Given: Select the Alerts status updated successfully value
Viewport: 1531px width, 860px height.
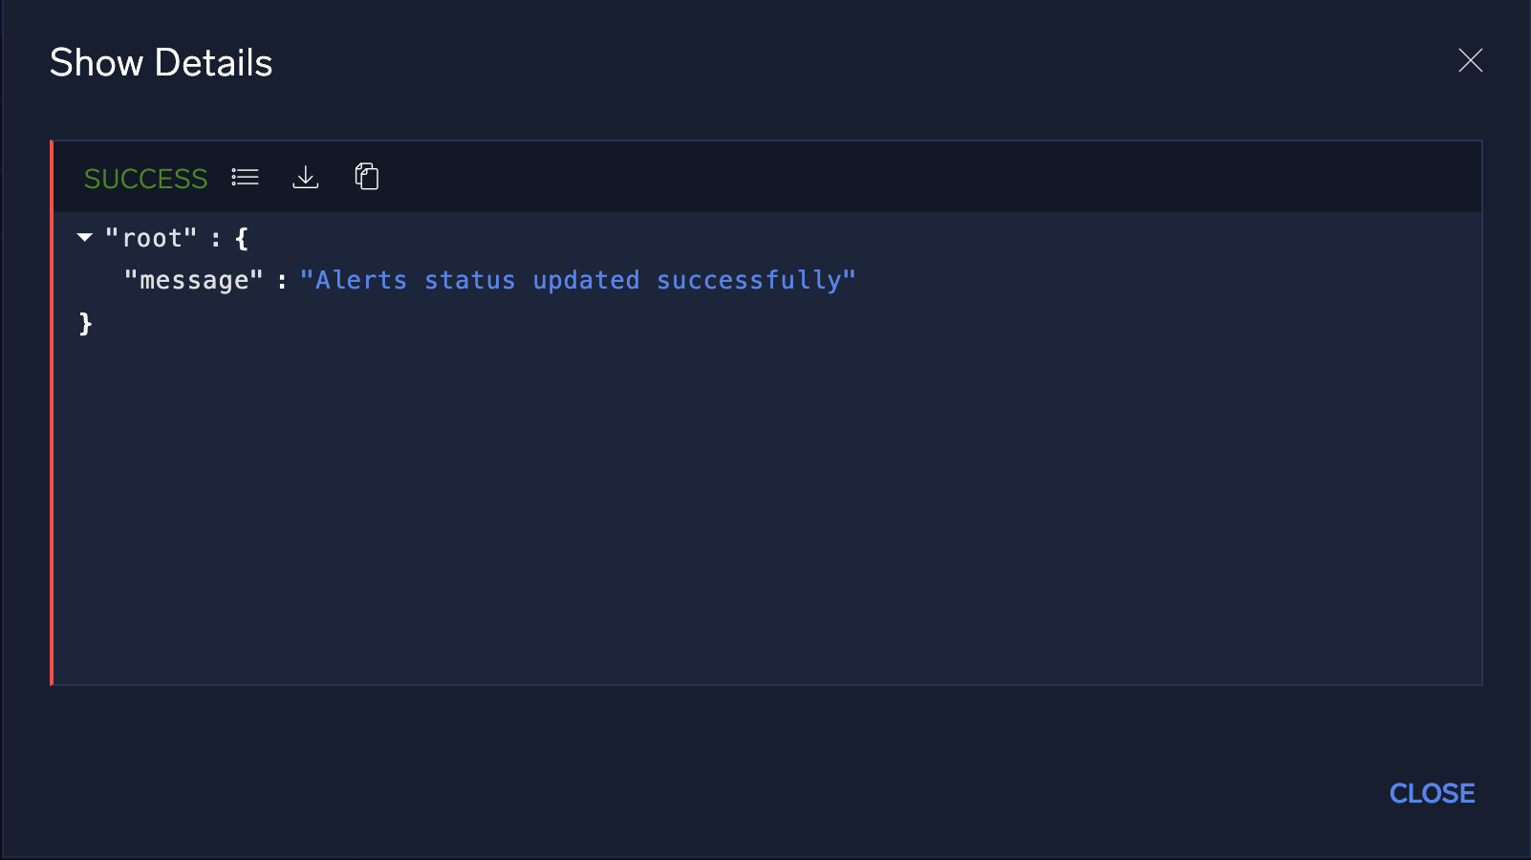Looking at the screenshot, I should coord(577,280).
